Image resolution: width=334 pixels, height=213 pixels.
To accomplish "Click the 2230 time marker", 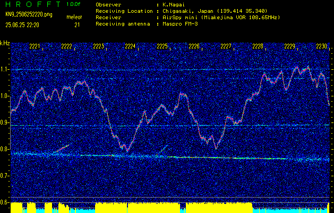I will click(322, 46).
